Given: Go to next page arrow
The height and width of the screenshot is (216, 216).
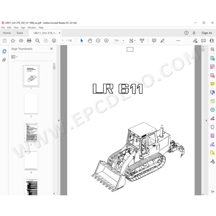Looking at the screenshot, I should pos(54,41).
